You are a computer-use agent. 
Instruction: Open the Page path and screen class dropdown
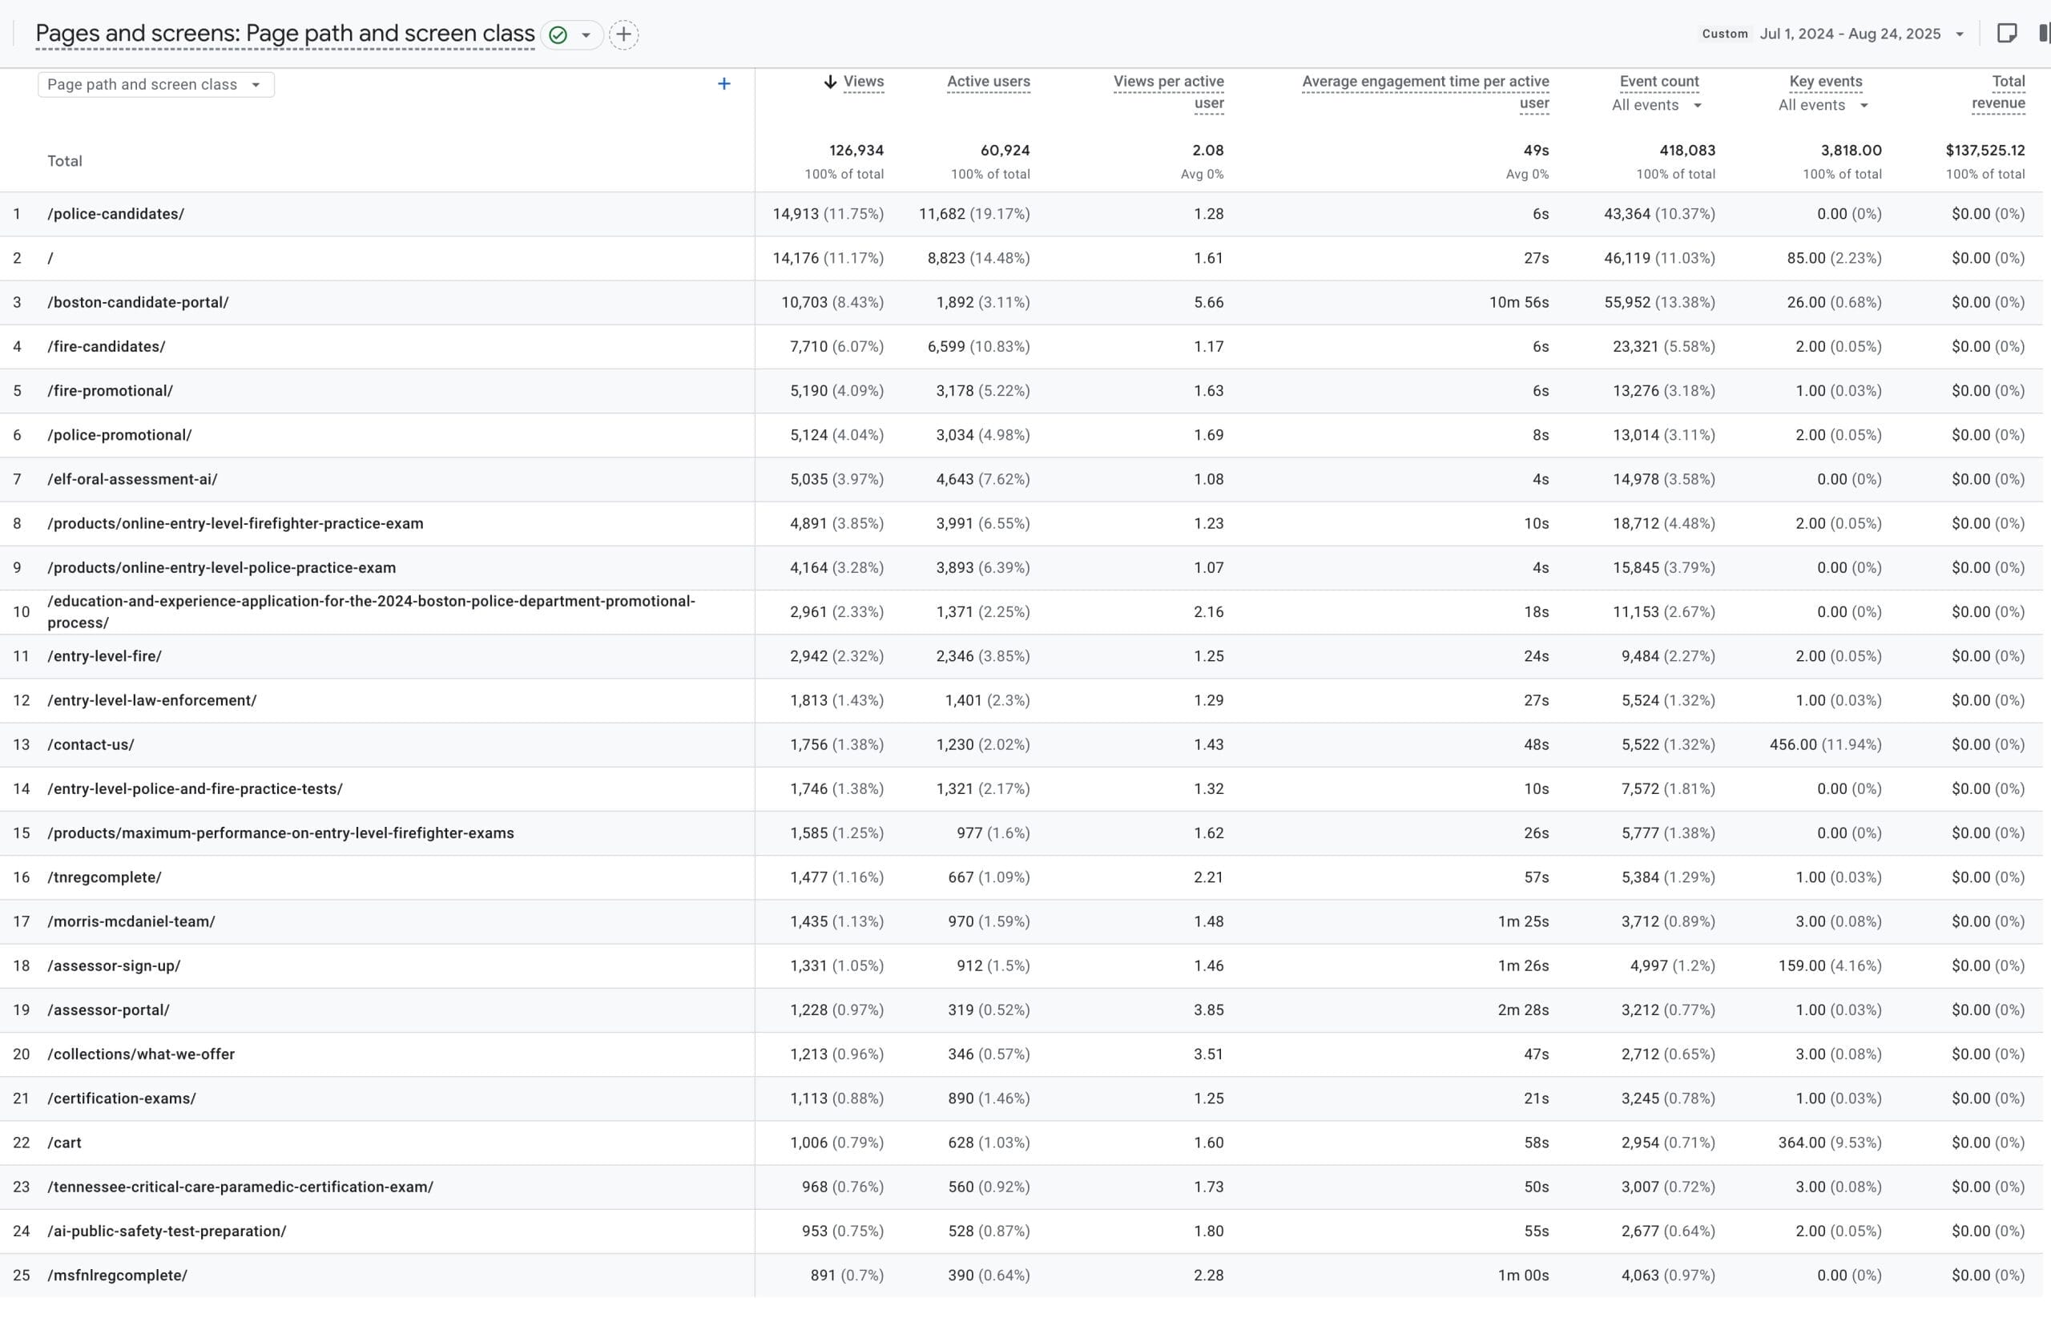tap(155, 84)
